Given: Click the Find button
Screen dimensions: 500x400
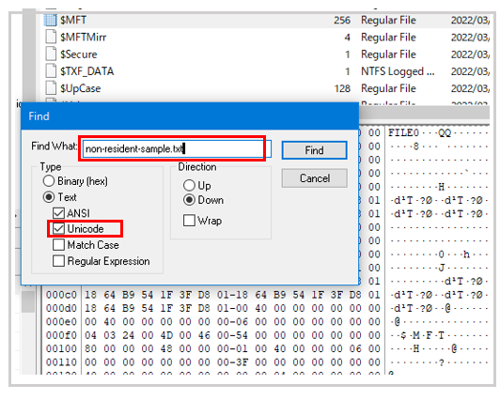Looking at the screenshot, I should tap(315, 150).
